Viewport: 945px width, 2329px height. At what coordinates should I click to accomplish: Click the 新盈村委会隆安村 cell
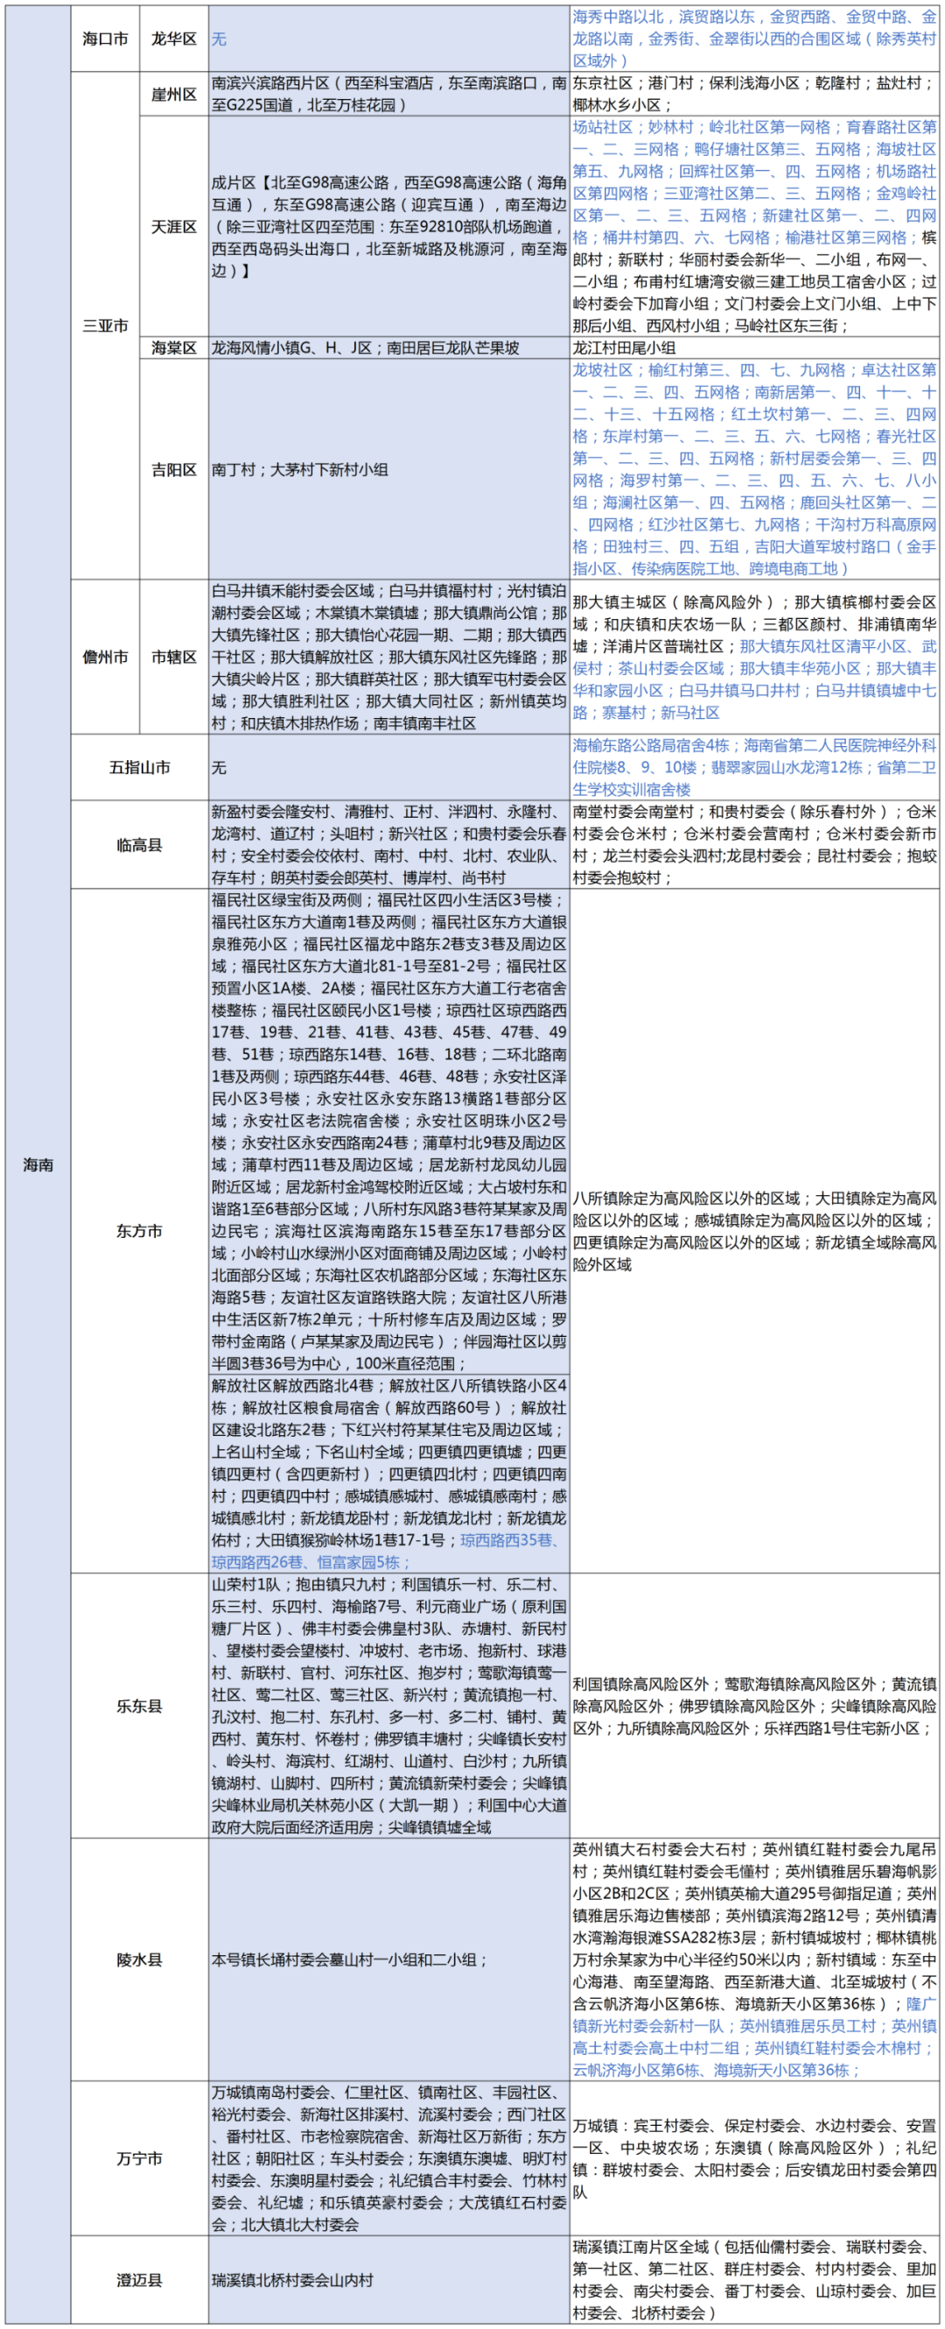(x=389, y=844)
